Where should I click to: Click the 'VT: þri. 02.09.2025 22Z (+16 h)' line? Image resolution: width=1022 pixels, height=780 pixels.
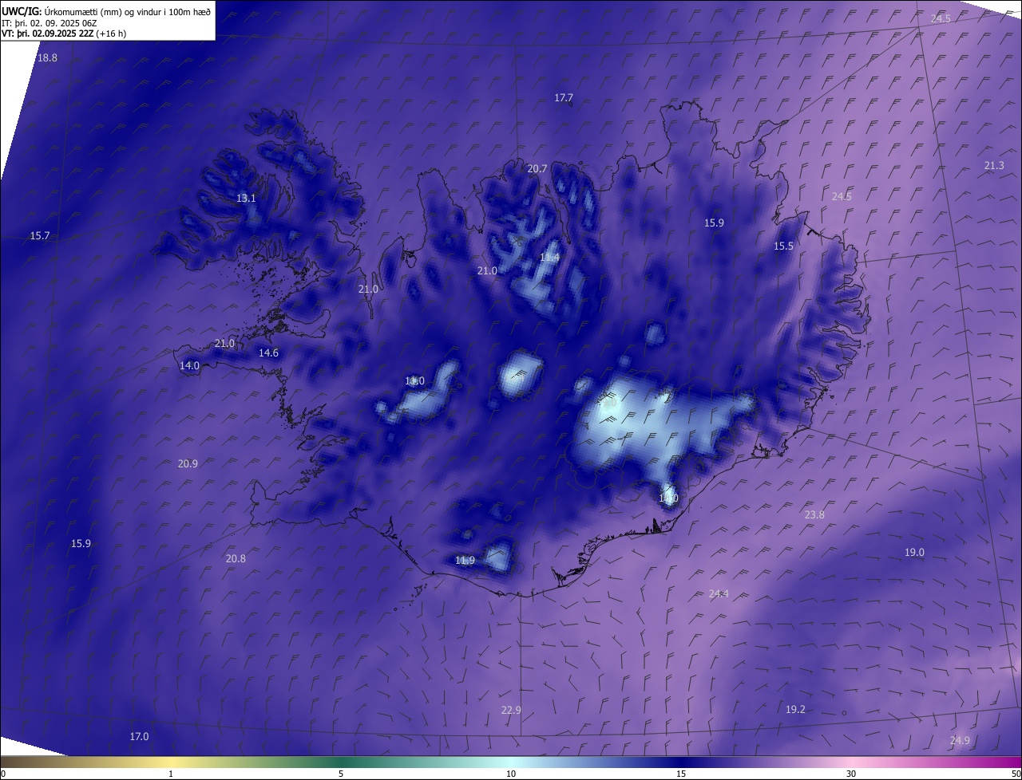point(64,33)
